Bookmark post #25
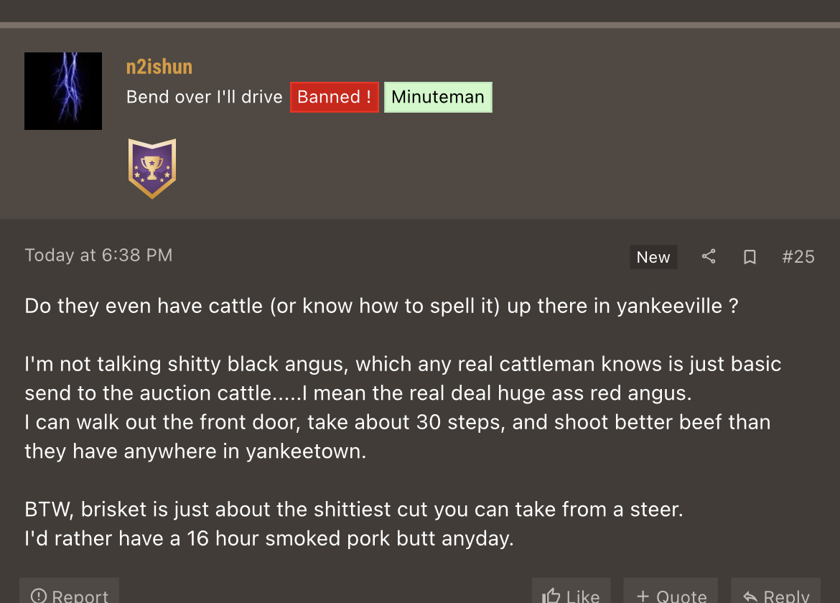This screenshot has width=840, height=603. [750, 256]
